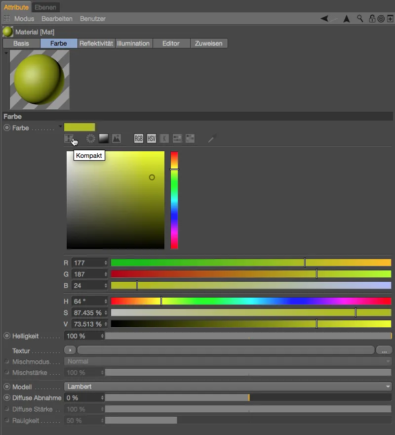Click the material sphere icon beside Material [Mat]
The height and width of the screenshot is (435, 395).
coord(8,32)
